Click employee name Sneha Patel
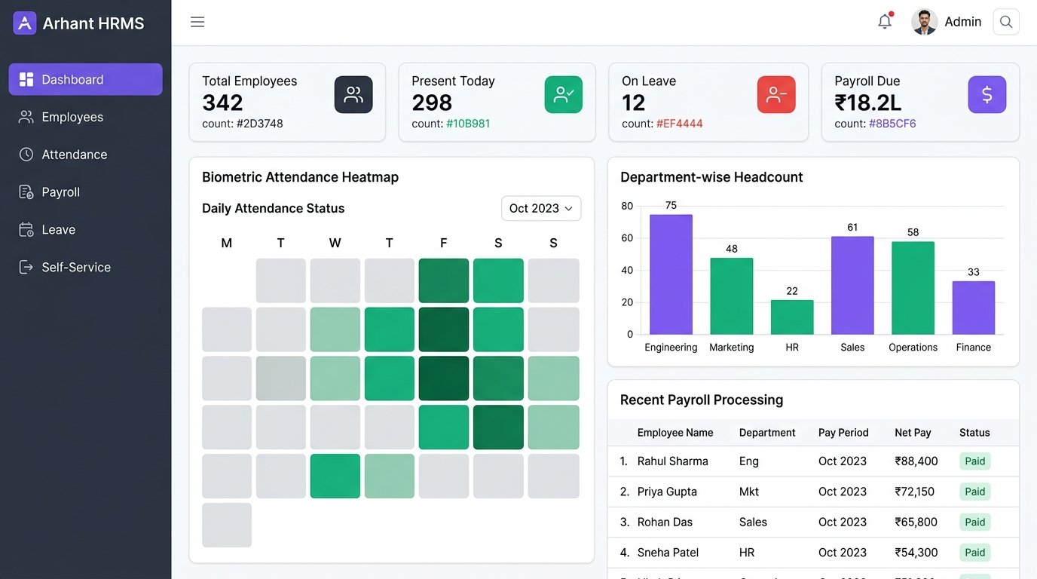Image resolution: width=1037 pixels, height=579 pixels. [668, 553]
